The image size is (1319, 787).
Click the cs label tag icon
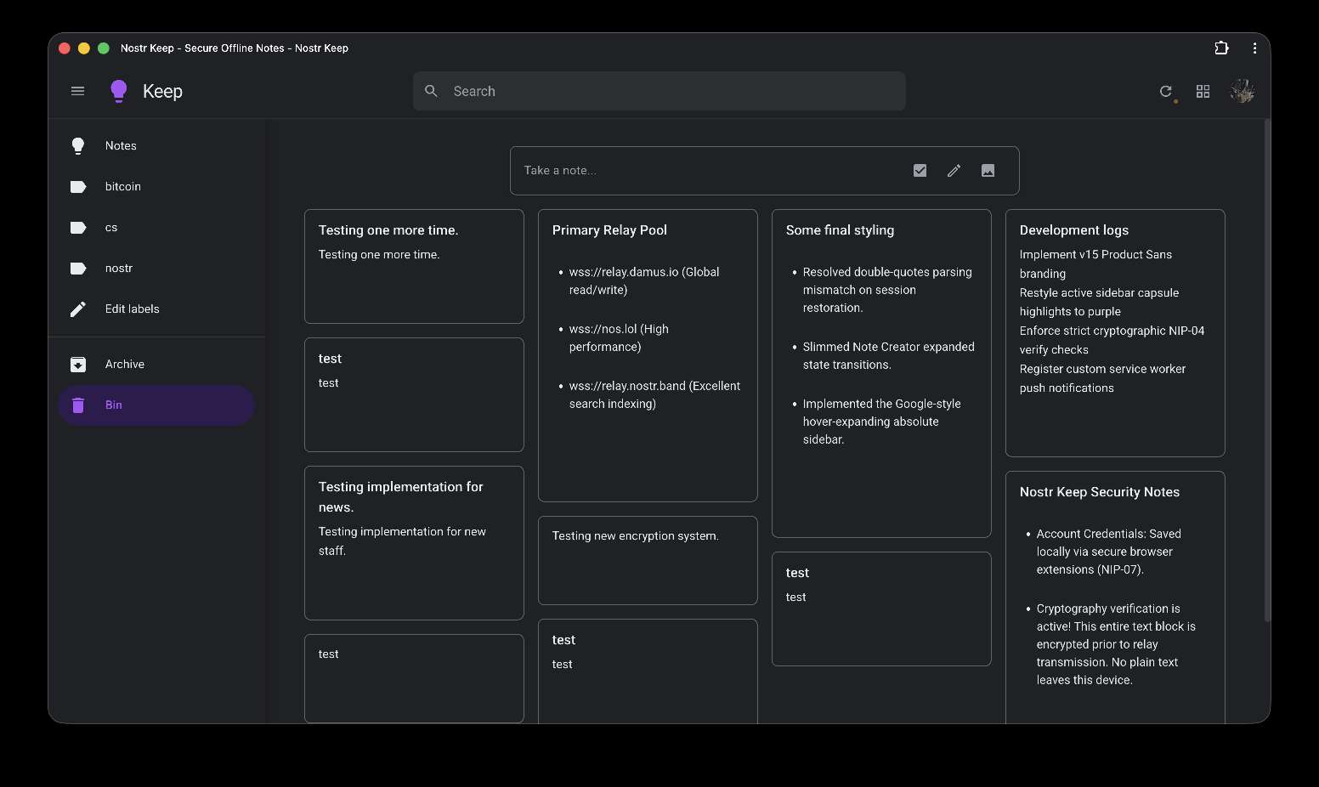(78, 228)
